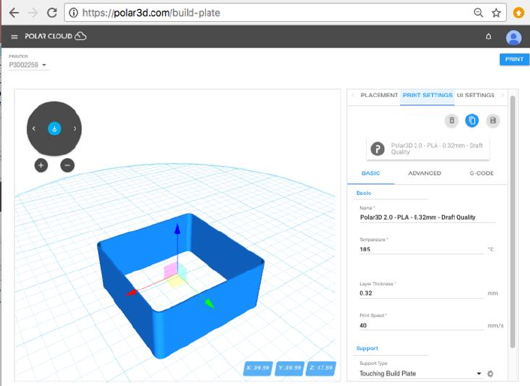Open the Polar3D Draft Quality profile selector
The width and height of the screenshot is (530, 386).
pos(428,149)
